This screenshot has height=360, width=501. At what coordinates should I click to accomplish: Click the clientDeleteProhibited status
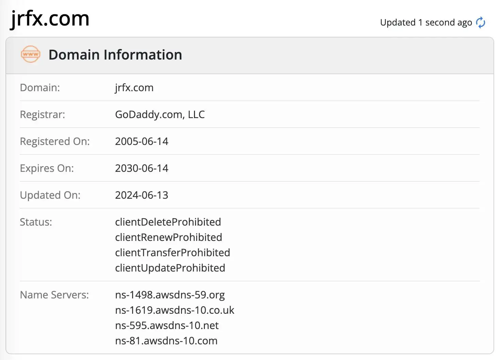[168, 222]
